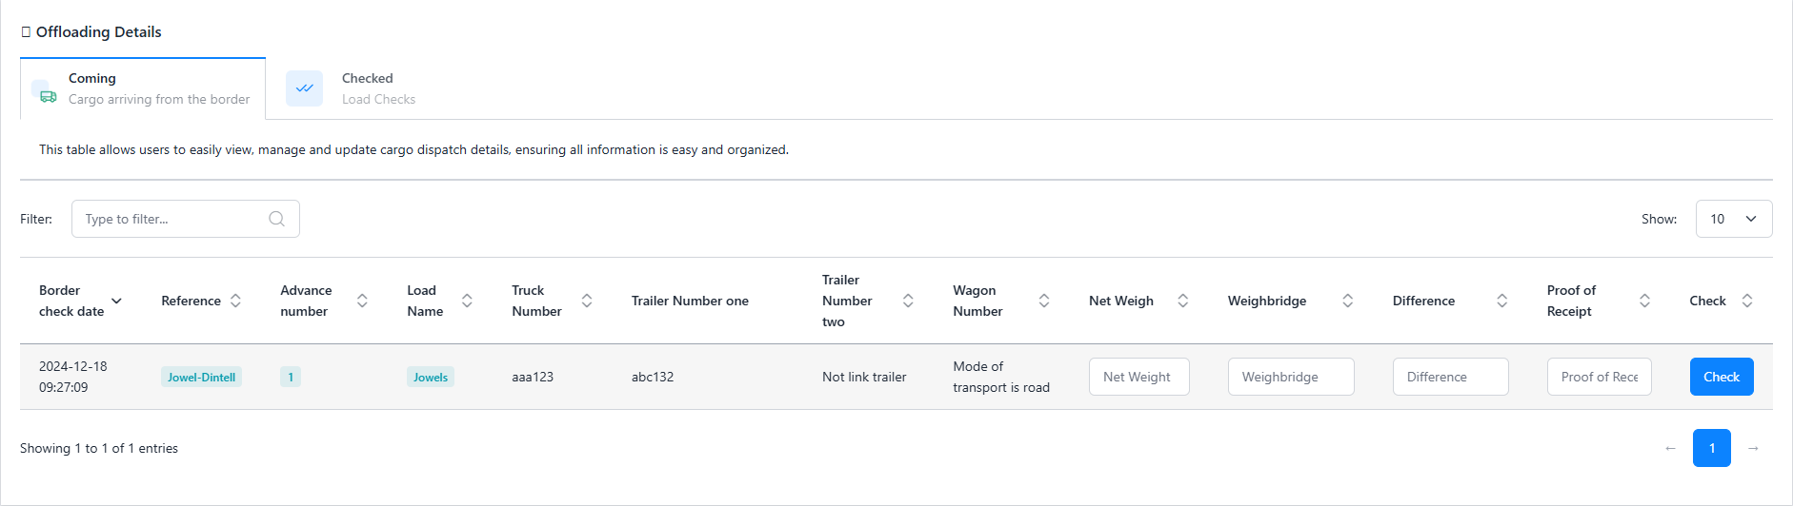This screenshot has height=506, width=1793.
Task: Sort by Advance number column
Action: pos(362,301)
